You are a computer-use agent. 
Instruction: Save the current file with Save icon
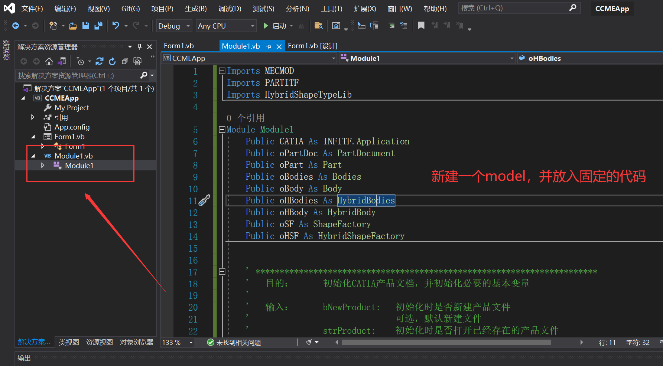pos(86,26)
